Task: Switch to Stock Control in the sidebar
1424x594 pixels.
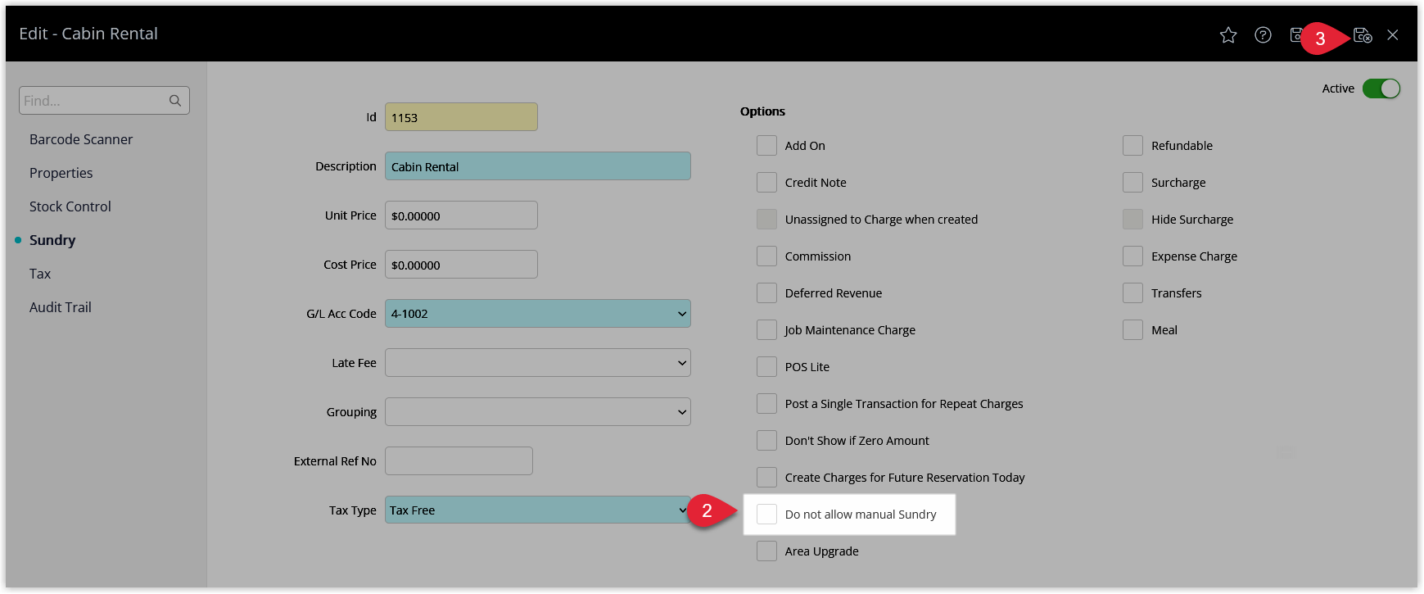Action: pos(70,206)
